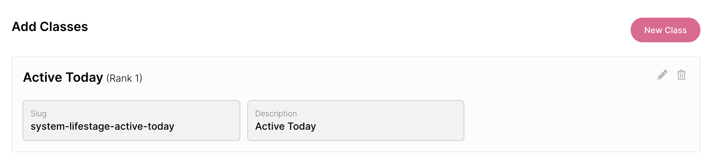711x160 pixels.
Task: Click the Description field box
Action: click(355, 121)
